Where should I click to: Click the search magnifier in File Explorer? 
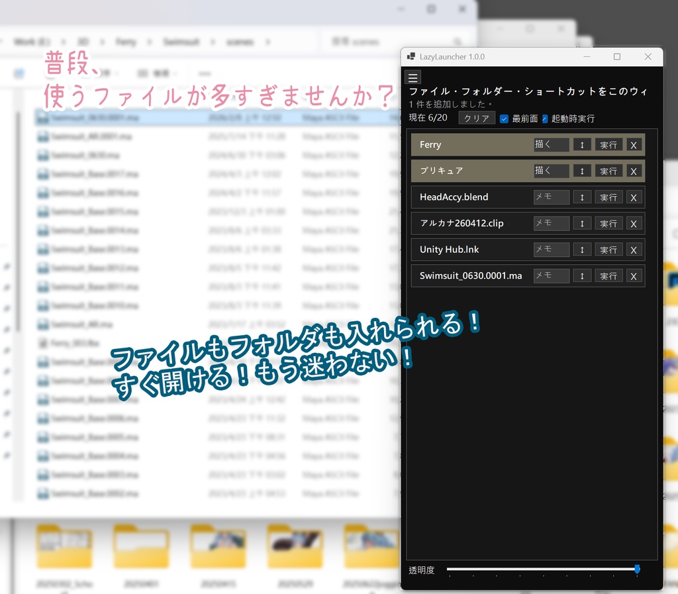[458, 41]
